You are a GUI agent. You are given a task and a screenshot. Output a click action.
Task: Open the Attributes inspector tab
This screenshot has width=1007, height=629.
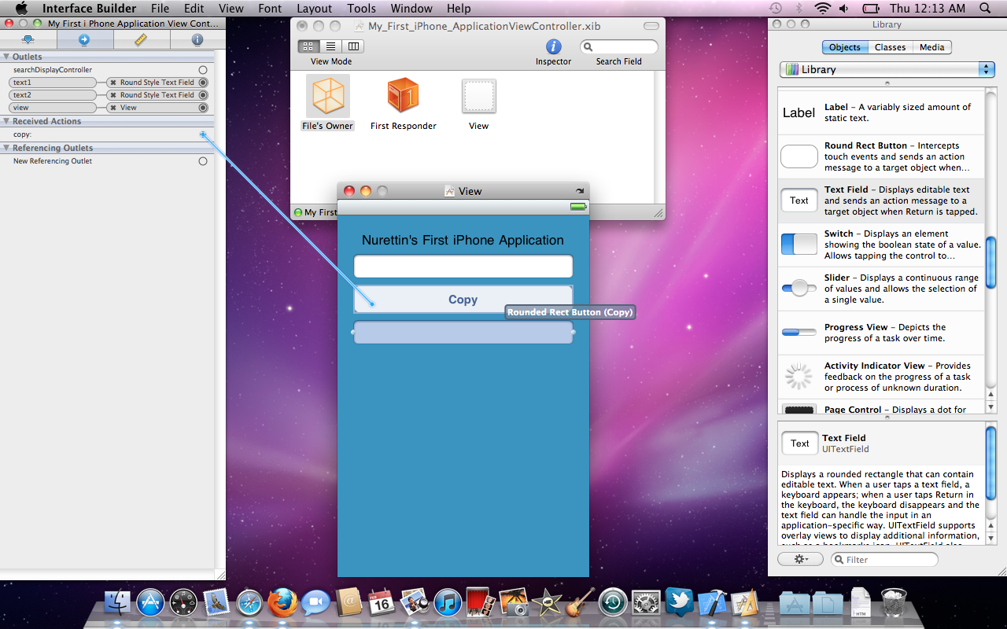point(28,39)
